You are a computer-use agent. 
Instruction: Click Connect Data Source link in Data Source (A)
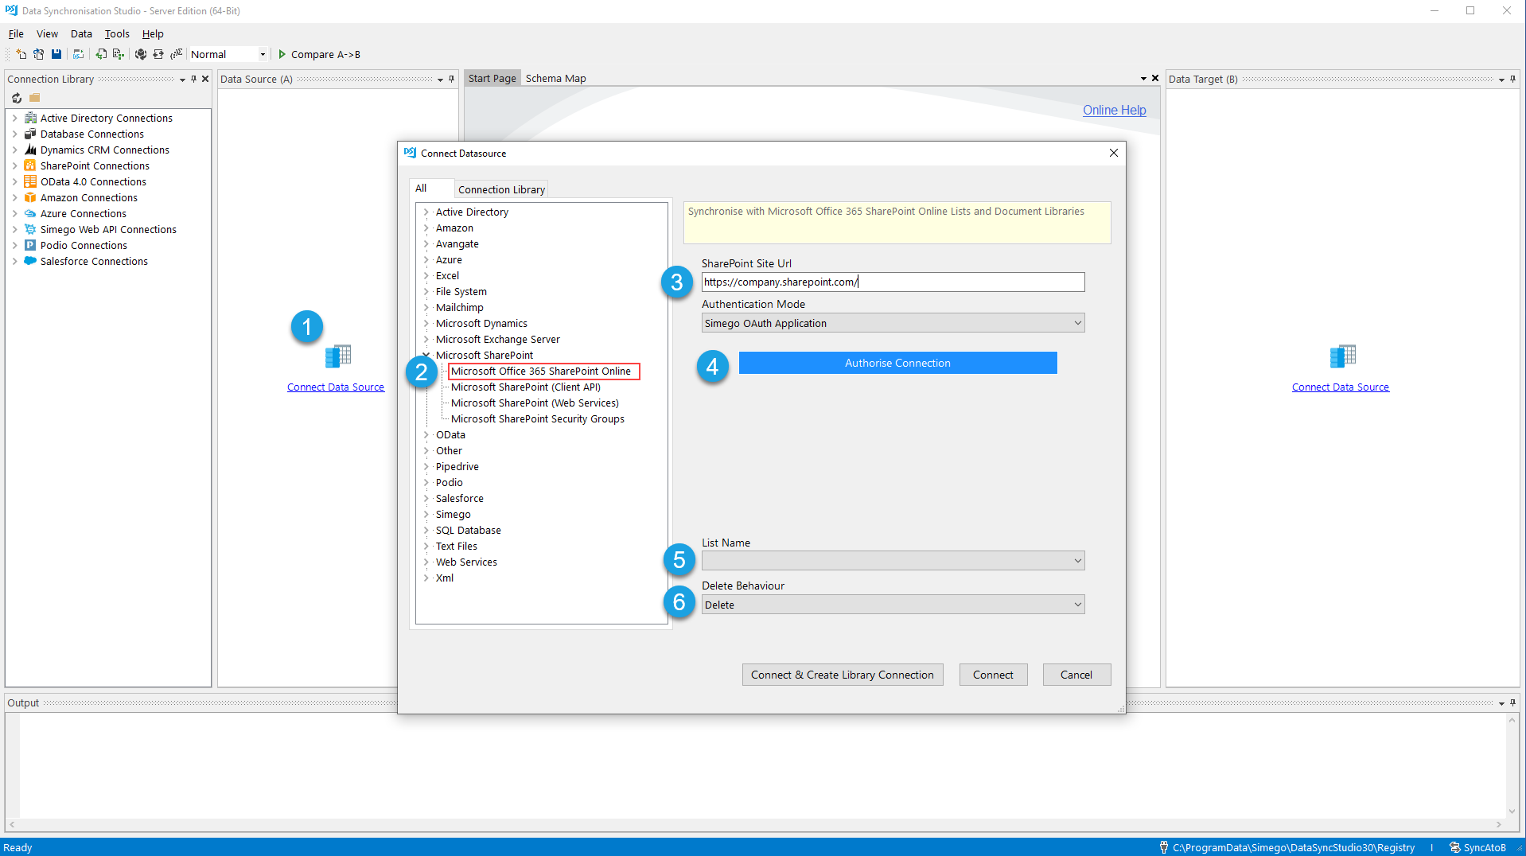(336, 387)
